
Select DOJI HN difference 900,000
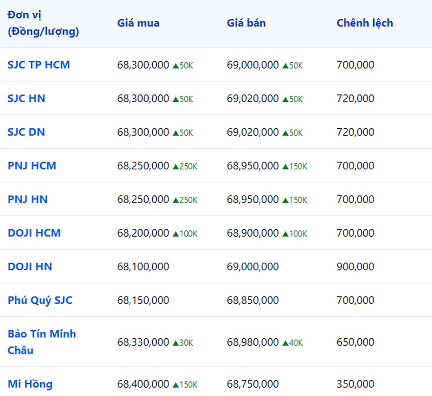pos(355,266)
